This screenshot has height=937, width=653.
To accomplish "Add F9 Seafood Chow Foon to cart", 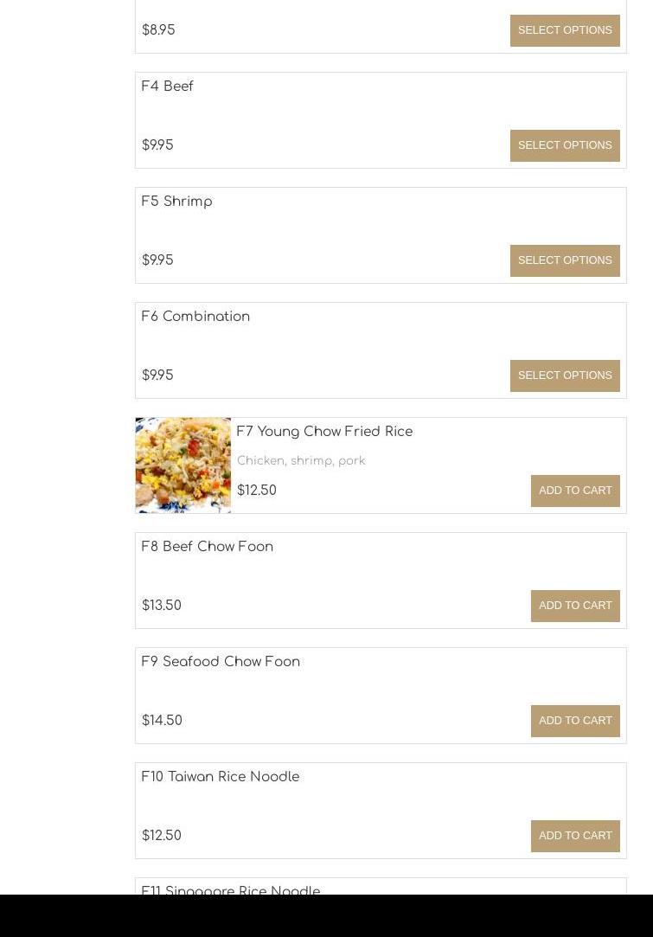I will (575, 721).
